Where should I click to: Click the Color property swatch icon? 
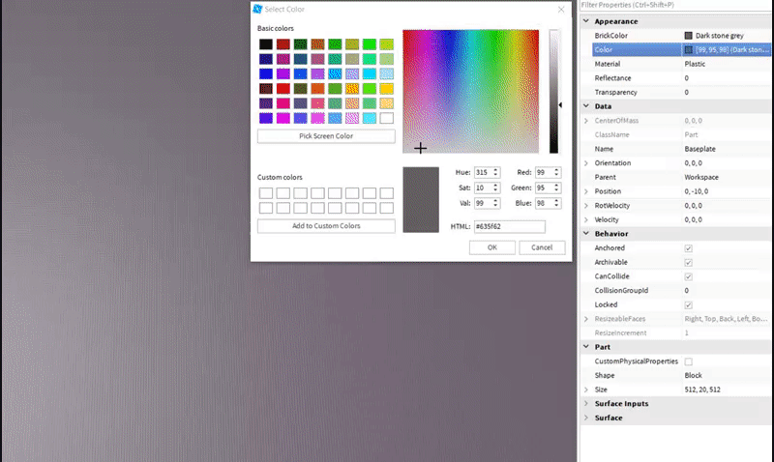(688, 49)
